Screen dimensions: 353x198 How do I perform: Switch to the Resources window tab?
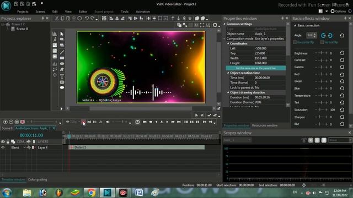(x=265, y=125)
